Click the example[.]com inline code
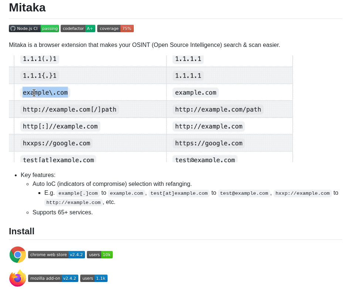350x289 pixels. [x=78, y=193]
